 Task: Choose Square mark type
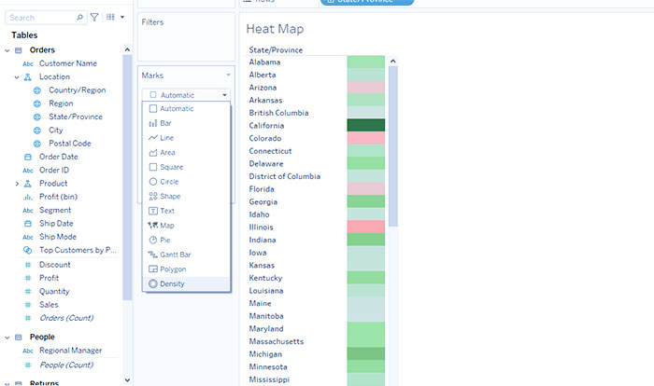(x=186, y=167)
